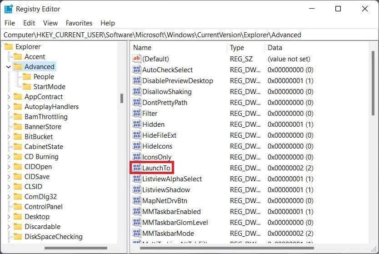Expand the CLSID key
Viewport: 379px width, 254px height.
[x=9, y=187]
